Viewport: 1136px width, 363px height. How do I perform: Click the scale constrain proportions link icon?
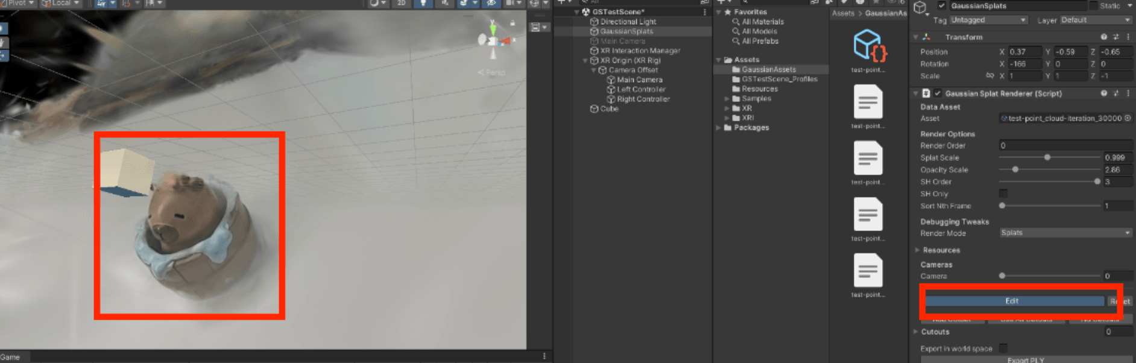pos(989,76)
